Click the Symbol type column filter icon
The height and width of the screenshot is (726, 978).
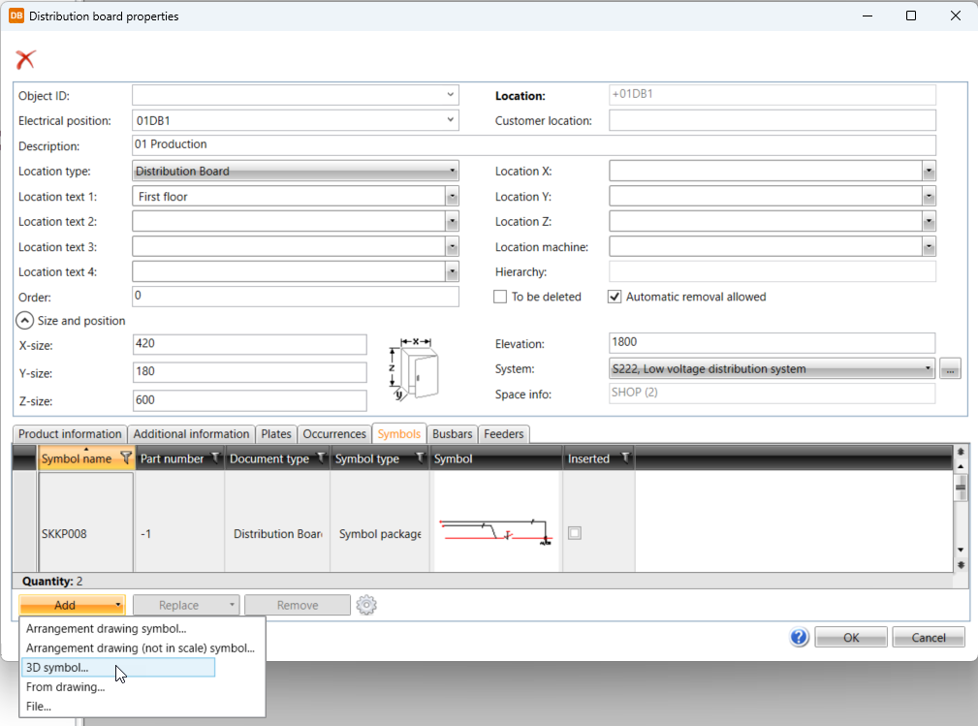point(420,458)
